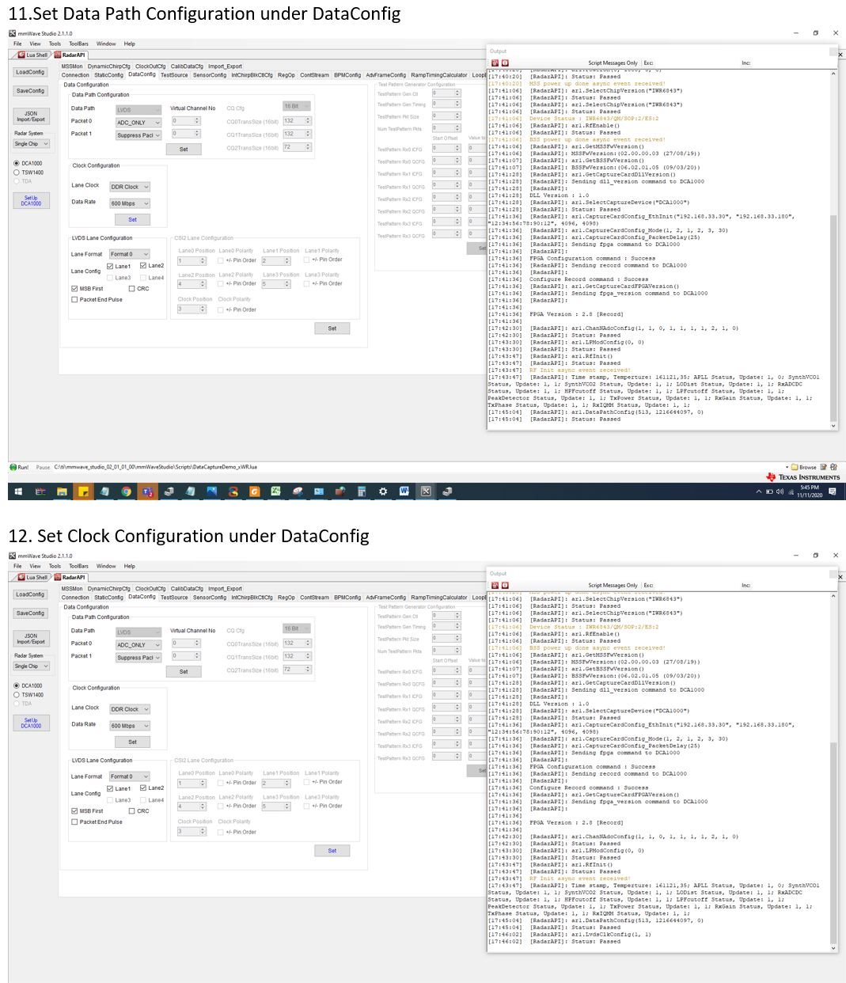Select the TSW1400 radio button in step 12 window
The width and height of the screenshot is (846, 983).
click(17, 694)
